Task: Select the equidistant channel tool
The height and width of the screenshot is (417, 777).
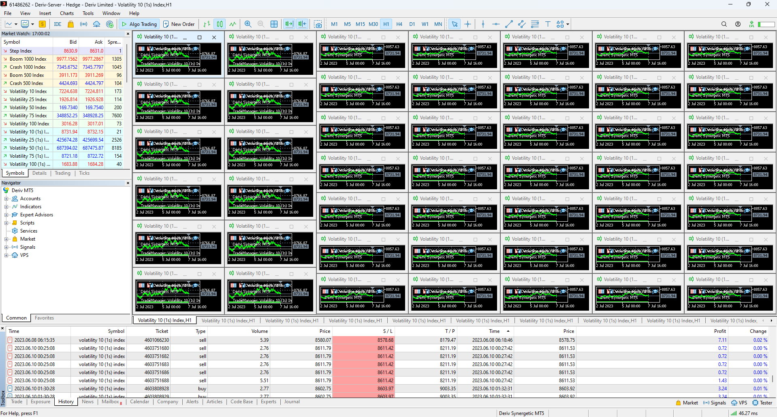Action: [x=522, y=24]
